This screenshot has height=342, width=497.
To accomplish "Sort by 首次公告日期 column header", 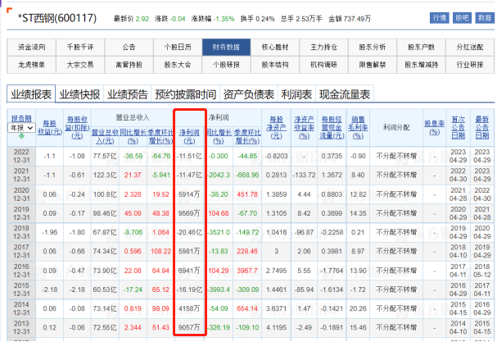I will click(459, 128).
